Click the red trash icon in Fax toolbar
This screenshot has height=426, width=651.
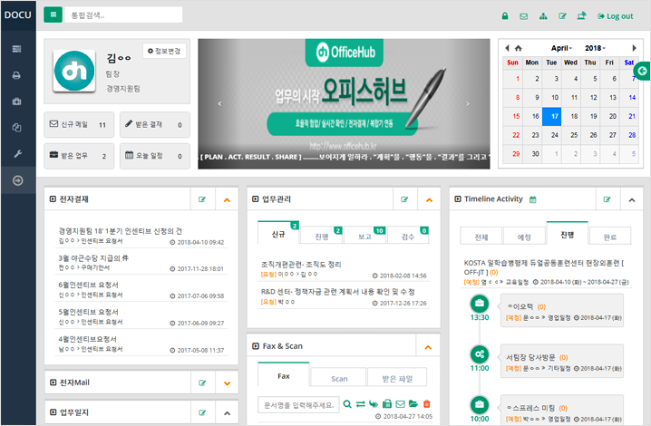point(426,403)
